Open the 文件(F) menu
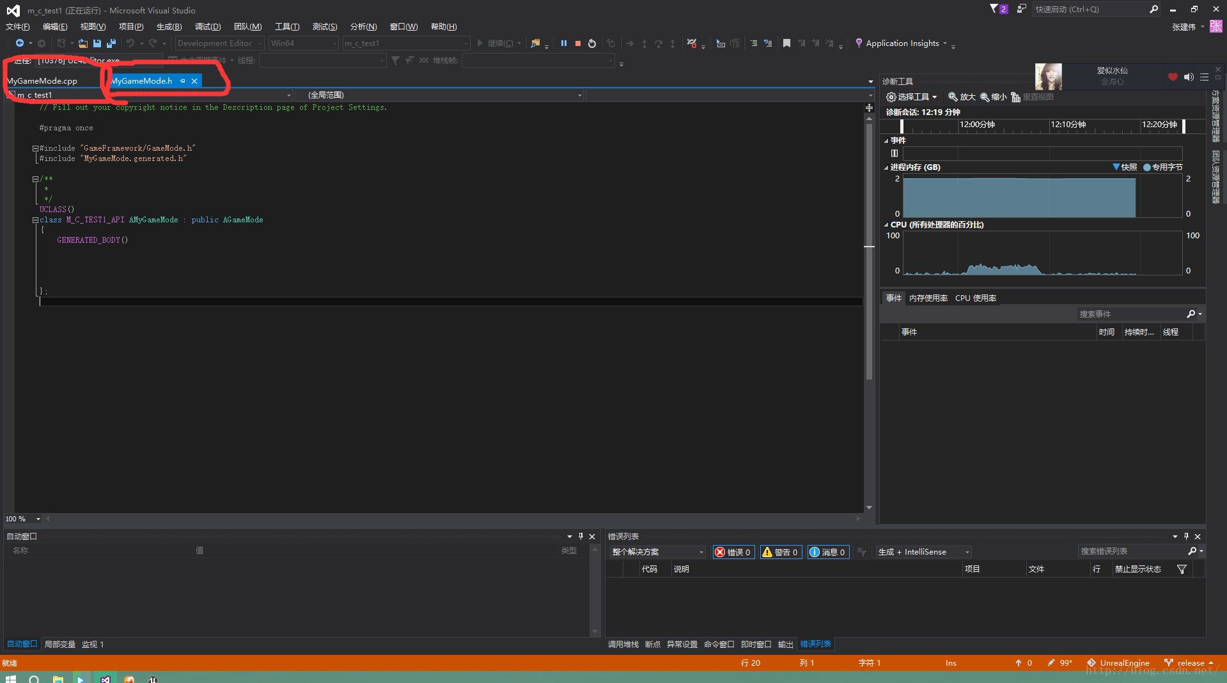Viewport: 1227px width, 683px height. 17,27
